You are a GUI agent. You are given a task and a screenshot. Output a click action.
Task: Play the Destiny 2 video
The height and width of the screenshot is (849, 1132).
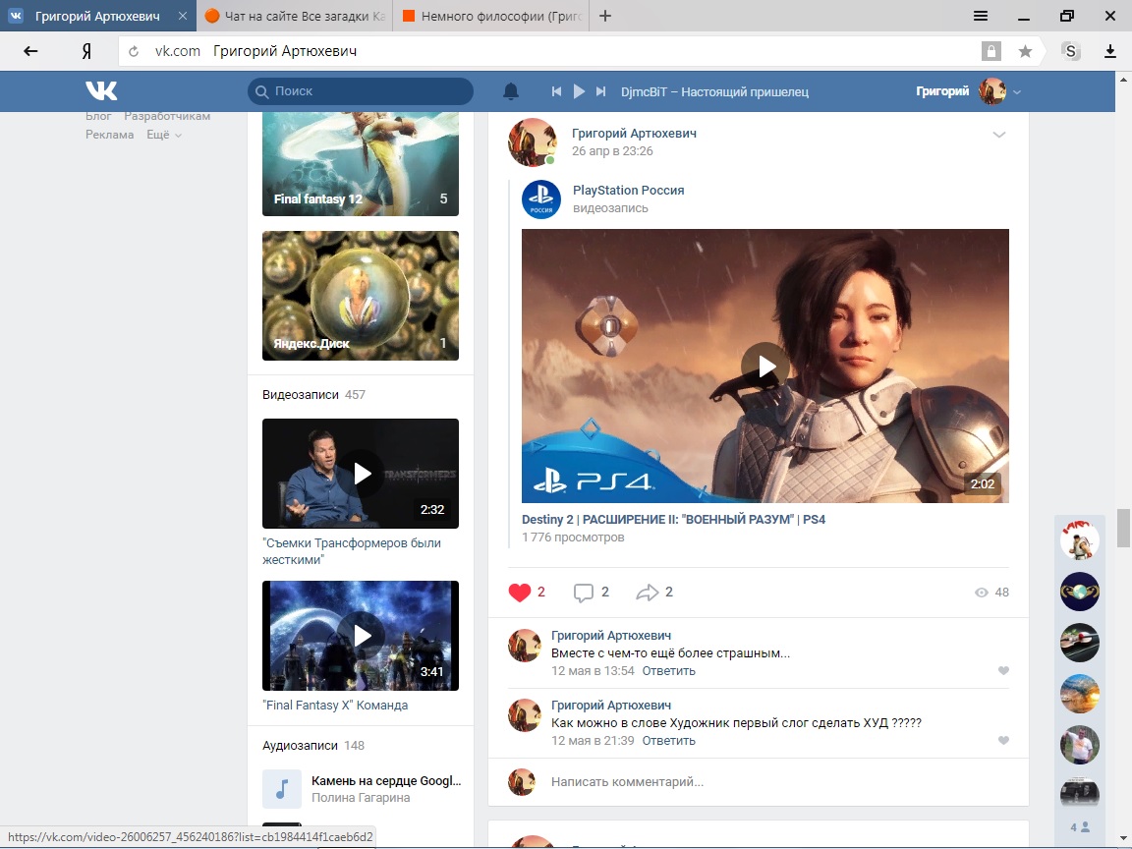[x=765, y=366]
